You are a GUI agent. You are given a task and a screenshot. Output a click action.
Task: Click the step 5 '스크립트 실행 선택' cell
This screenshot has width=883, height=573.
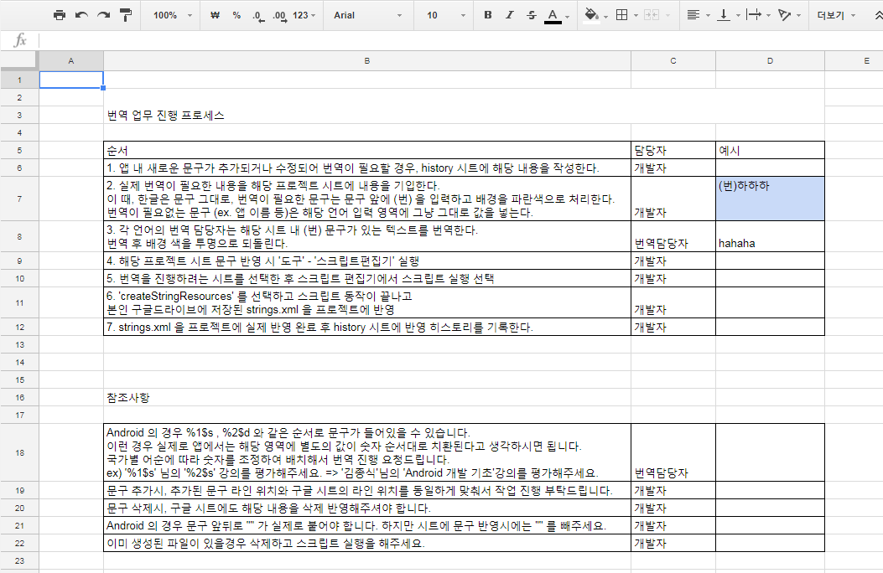(367, 278)
